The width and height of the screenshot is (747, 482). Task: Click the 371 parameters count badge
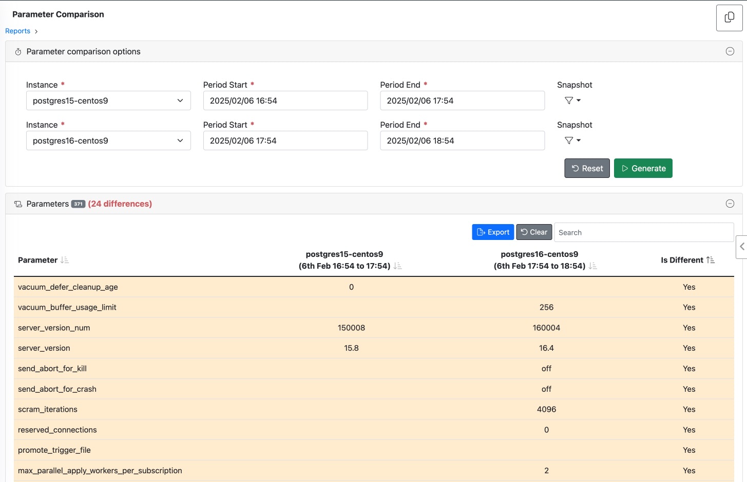coord(78,204)
